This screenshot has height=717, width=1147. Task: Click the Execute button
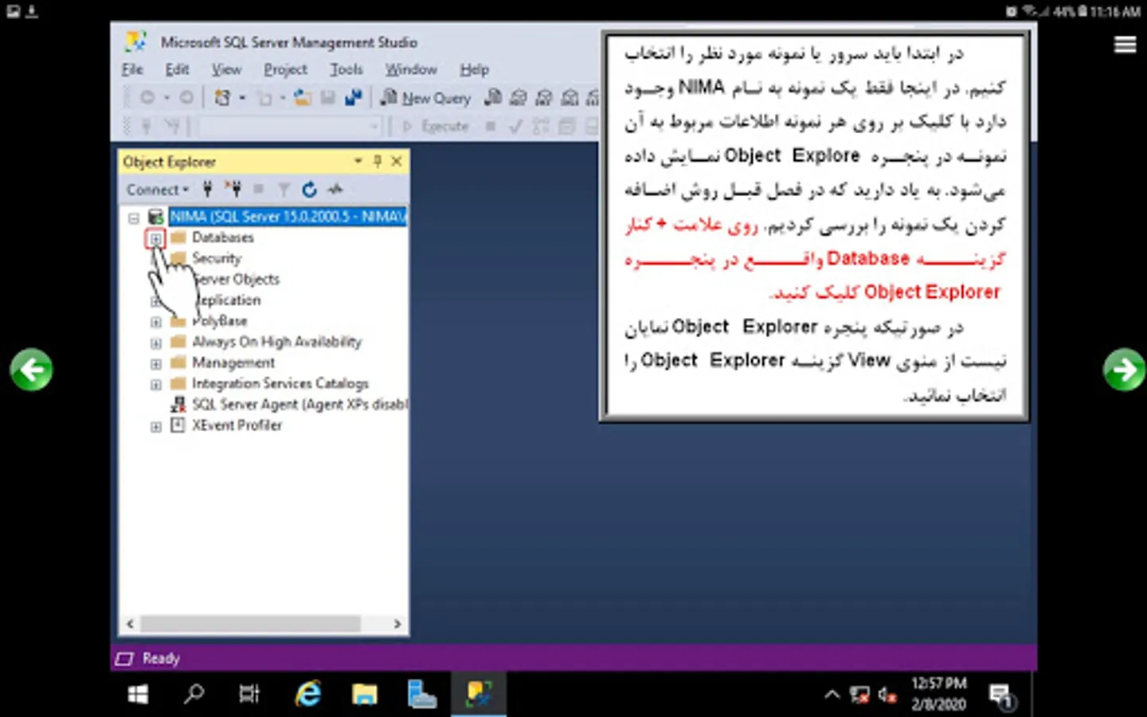(436, 126)
